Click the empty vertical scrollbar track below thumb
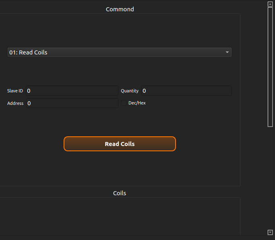 pyautogui.click(x=270, y=177)
